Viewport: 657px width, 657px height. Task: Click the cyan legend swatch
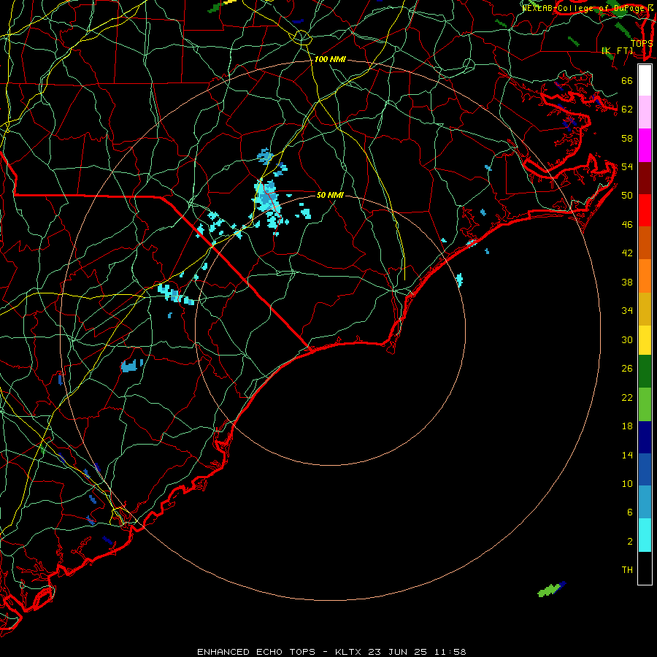[x=645, y=535]
